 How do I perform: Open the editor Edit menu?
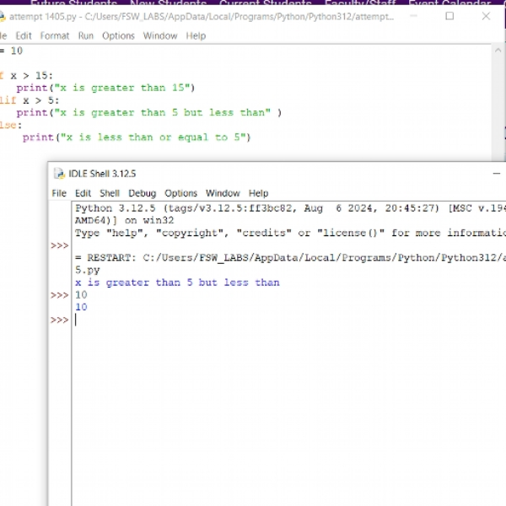(x=24, y=35)
